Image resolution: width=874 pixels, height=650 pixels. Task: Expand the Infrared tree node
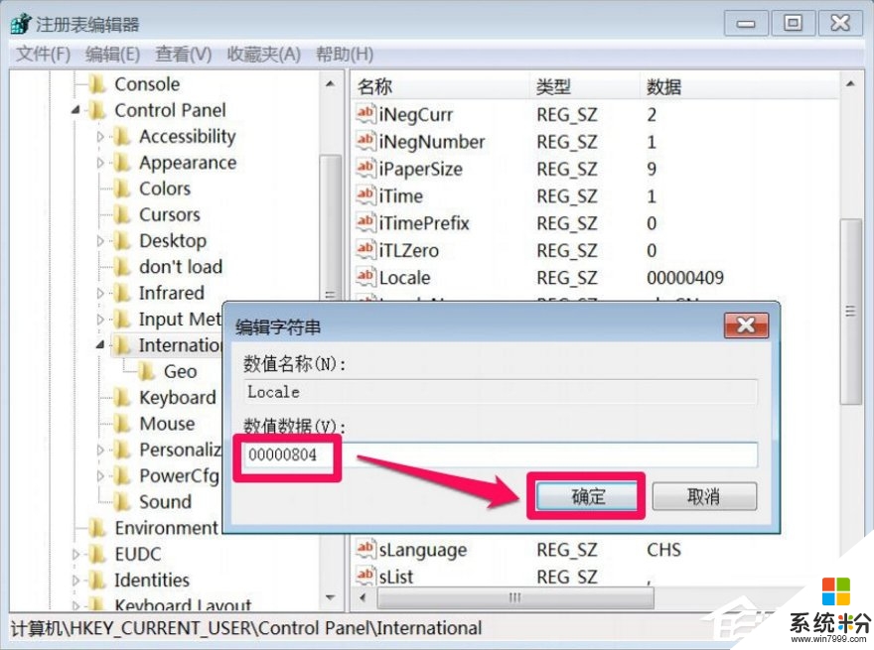100,293
